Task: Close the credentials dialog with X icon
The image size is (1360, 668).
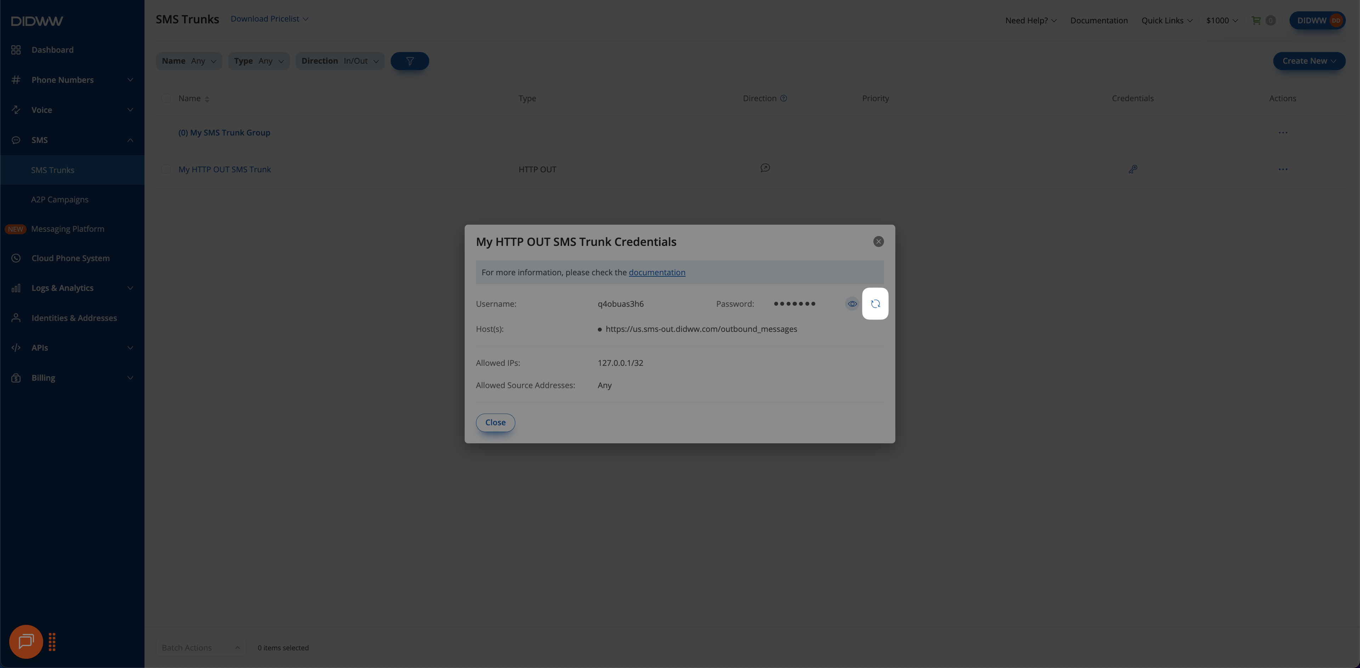Action: point(878,241)
